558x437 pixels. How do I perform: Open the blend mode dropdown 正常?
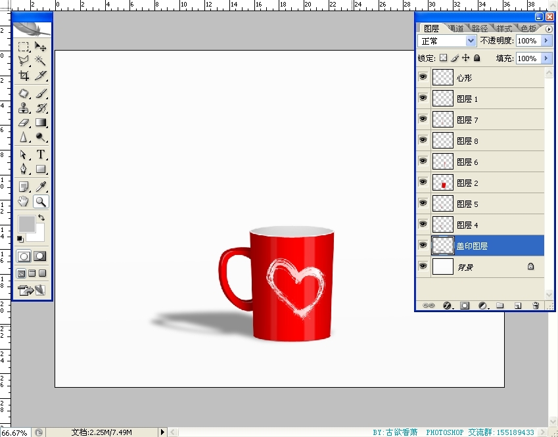(x=447, y=41)
